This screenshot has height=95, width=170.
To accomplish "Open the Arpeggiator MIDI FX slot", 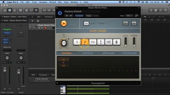I will (7, 29).
